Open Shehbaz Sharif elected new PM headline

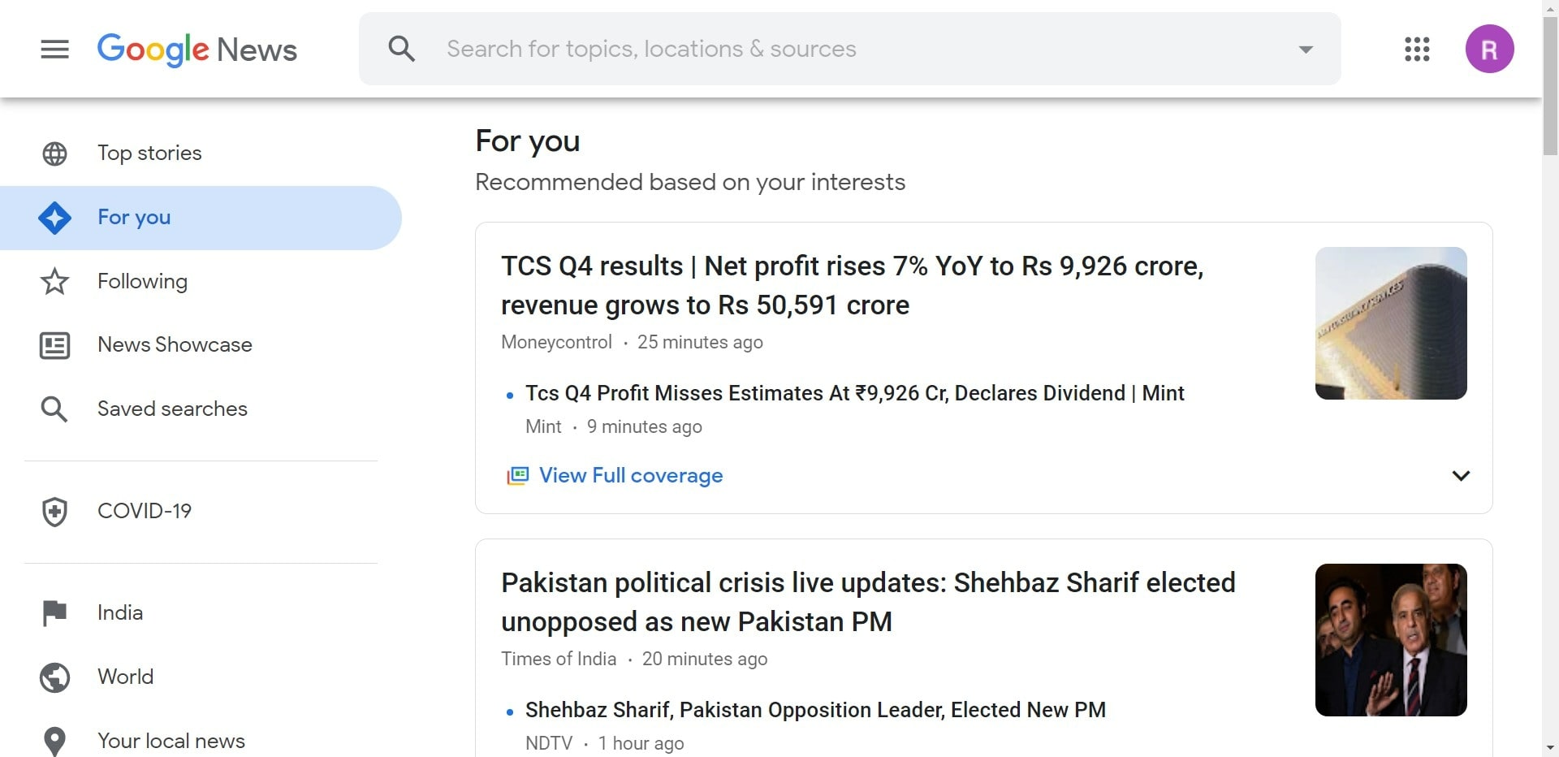tap(868, 603)
